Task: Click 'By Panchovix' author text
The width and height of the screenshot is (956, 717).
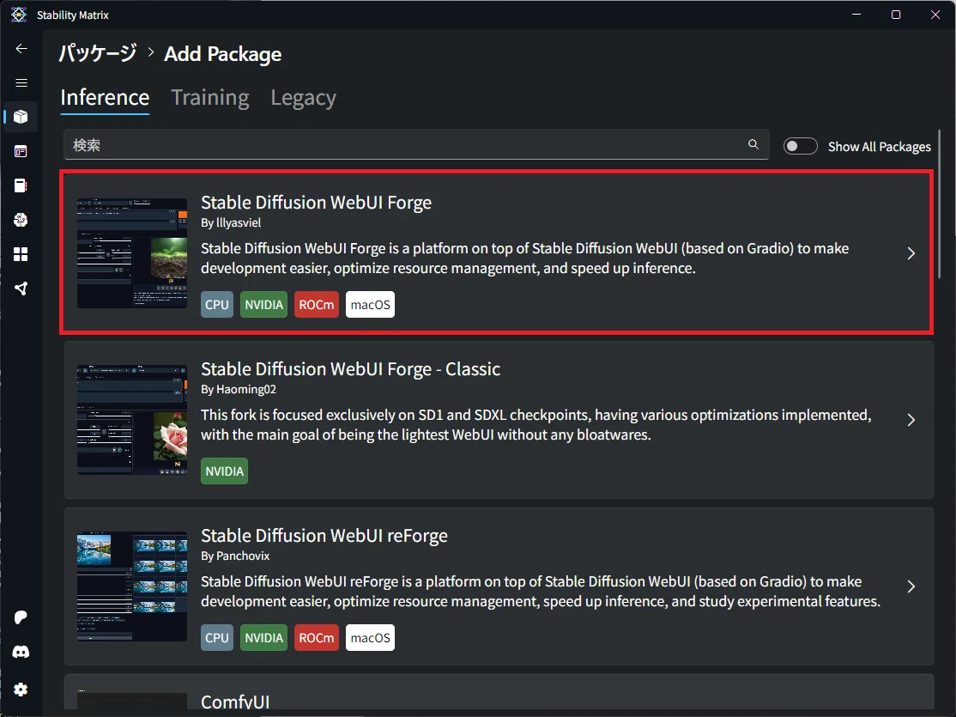Action: [235, 556]
